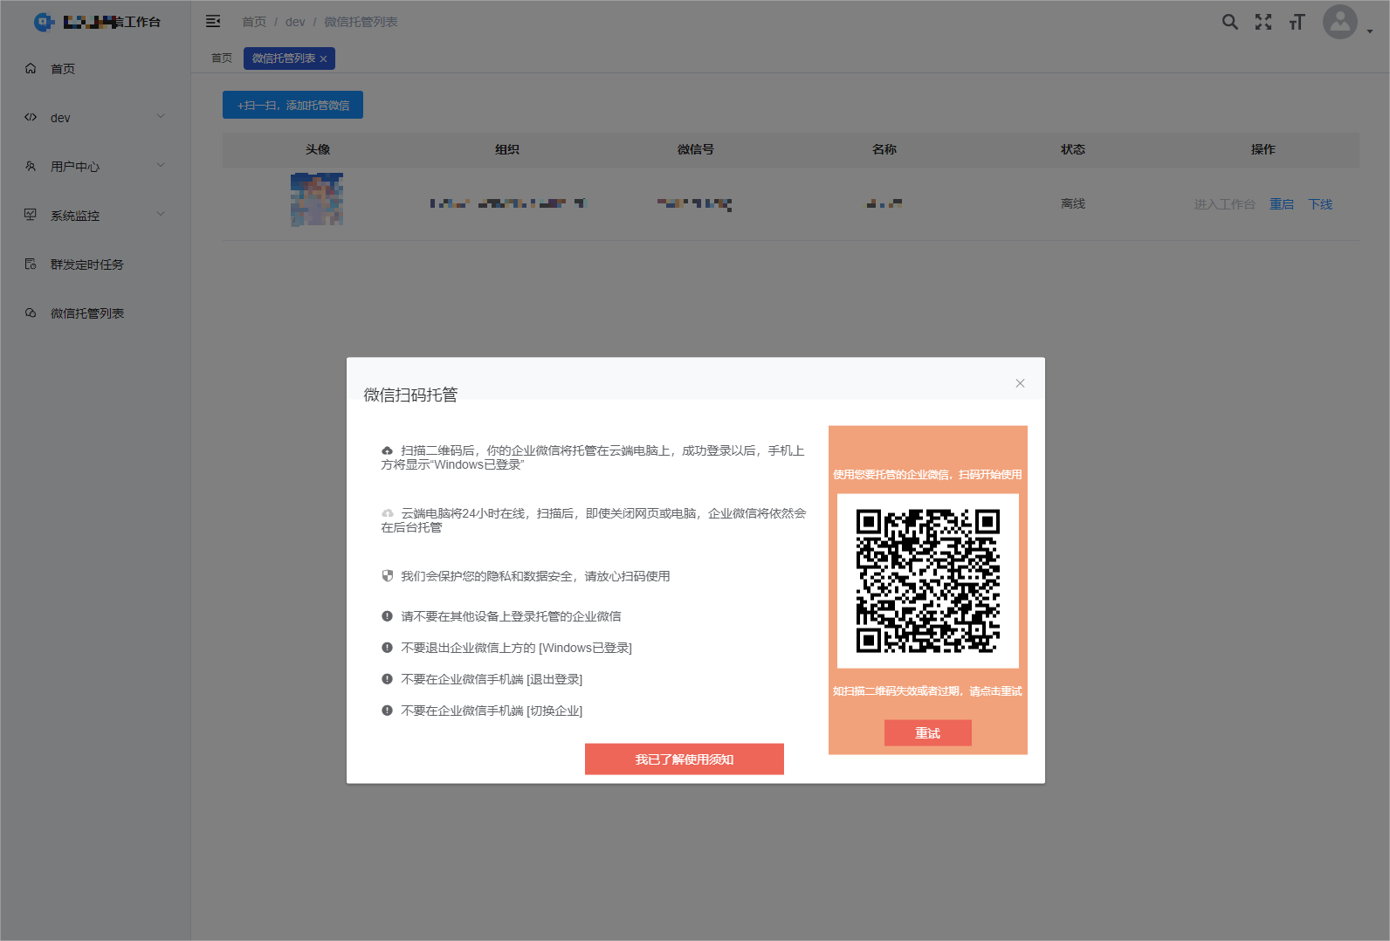The width and height of the screenshot is (1390, 941).
Task: Switch to the 首页 tab
Action: tap(222, 58)
